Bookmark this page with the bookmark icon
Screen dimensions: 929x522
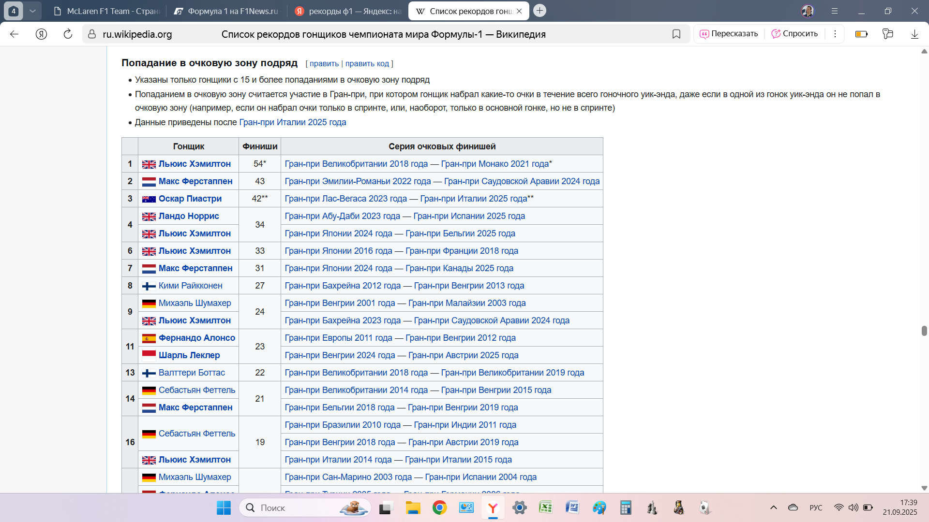click(x=676, y=34)
